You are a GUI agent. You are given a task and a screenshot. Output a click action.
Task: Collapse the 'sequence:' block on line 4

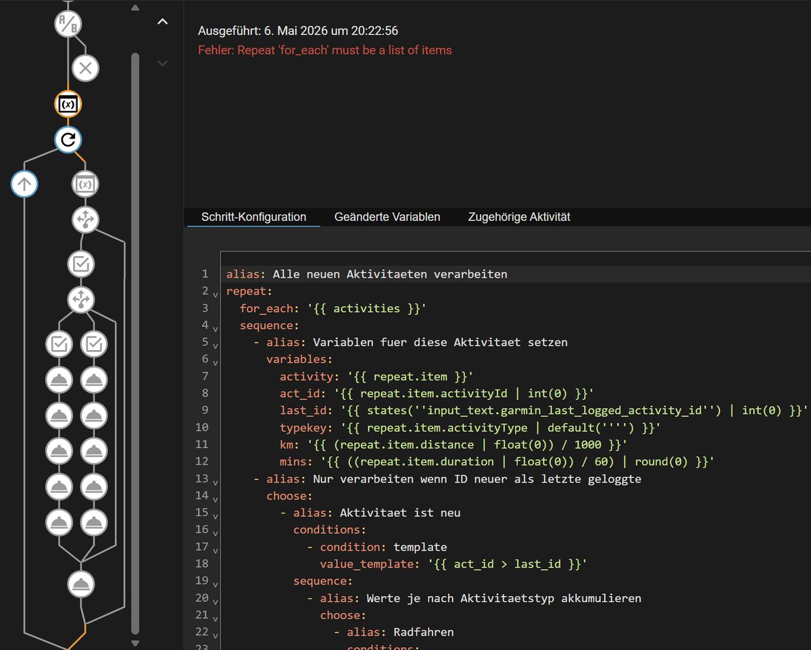click(x=215, y=329)
